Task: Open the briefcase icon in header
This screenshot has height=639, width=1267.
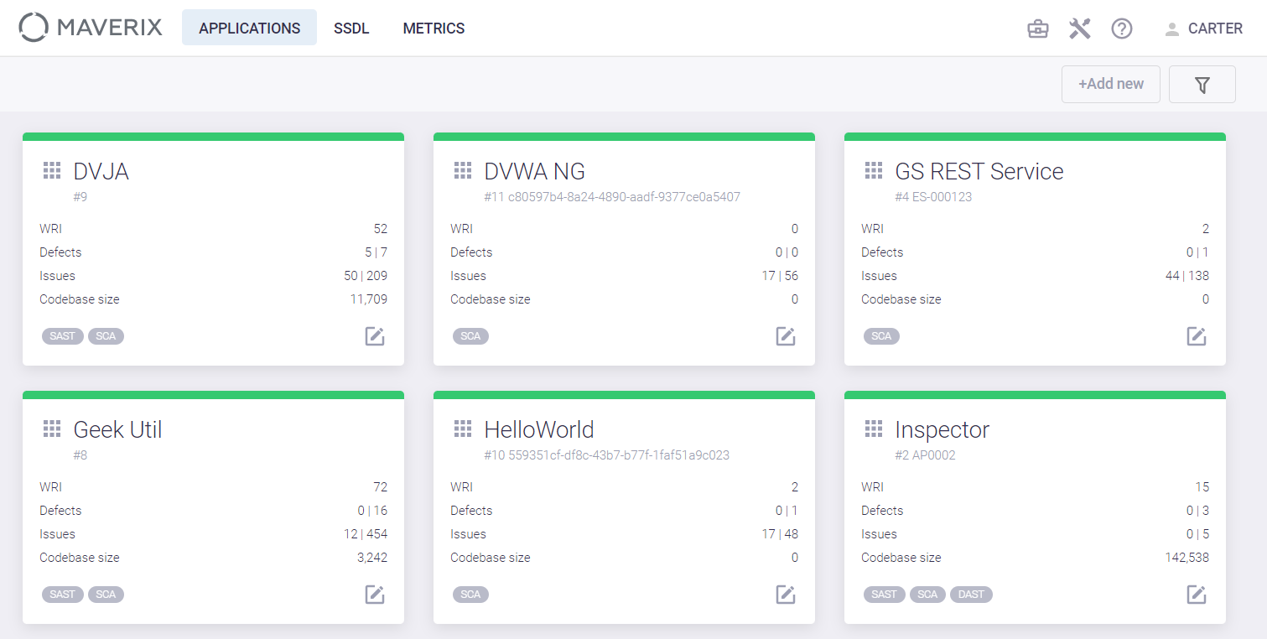Action: (x=1037, y=29)
